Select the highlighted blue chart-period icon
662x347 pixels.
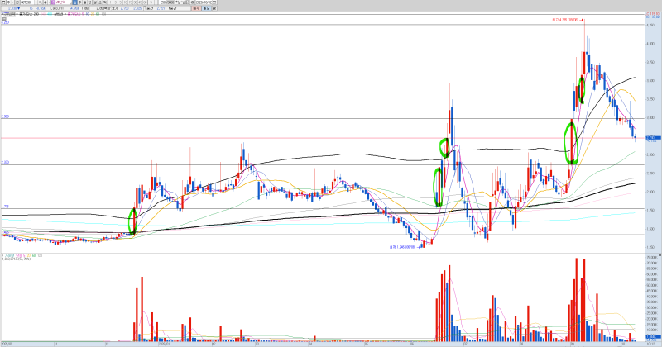(x=74, y=2)
